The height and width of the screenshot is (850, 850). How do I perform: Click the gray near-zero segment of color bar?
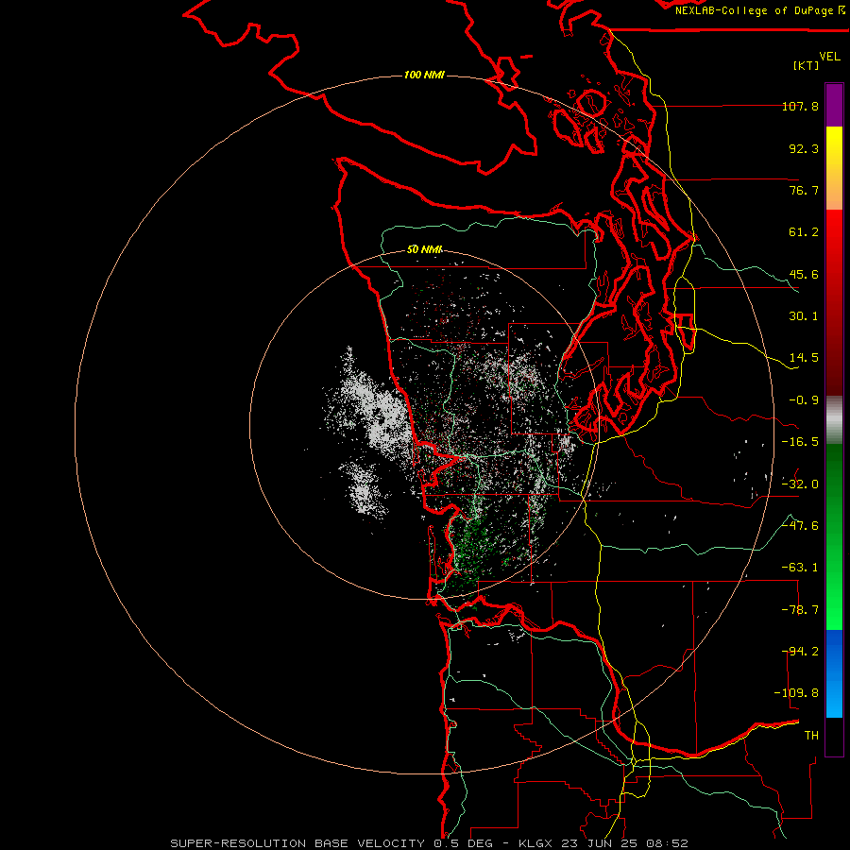[x=834, y=420]
